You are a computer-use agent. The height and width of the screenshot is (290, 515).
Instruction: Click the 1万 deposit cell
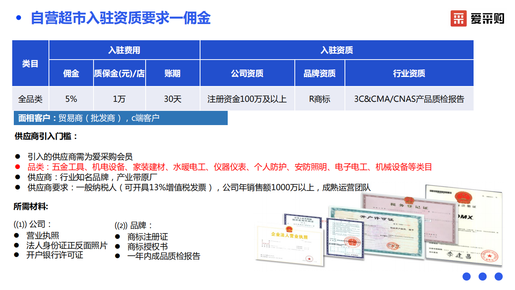click(120, 99)
